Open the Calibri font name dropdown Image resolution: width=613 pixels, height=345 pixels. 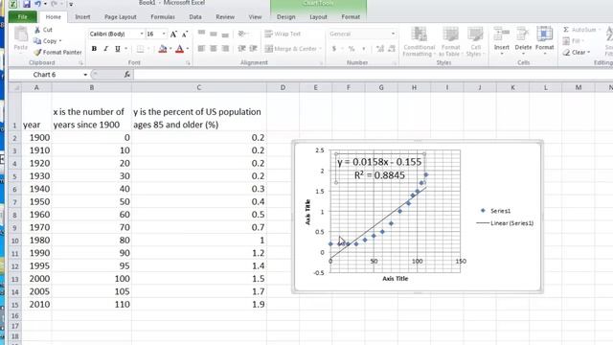142,34
